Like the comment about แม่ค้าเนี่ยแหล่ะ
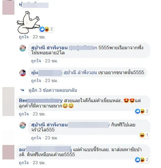The height and width of the screenshot is (168, 161). [x=24, y=114]
